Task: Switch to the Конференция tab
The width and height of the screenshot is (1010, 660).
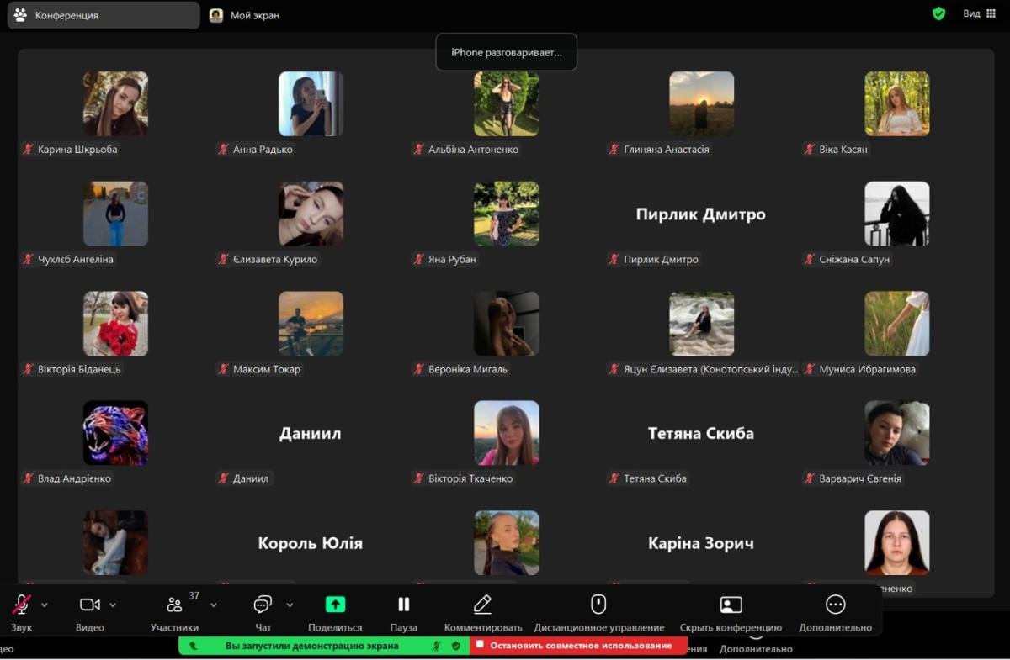Action: (x=103, y=15)
